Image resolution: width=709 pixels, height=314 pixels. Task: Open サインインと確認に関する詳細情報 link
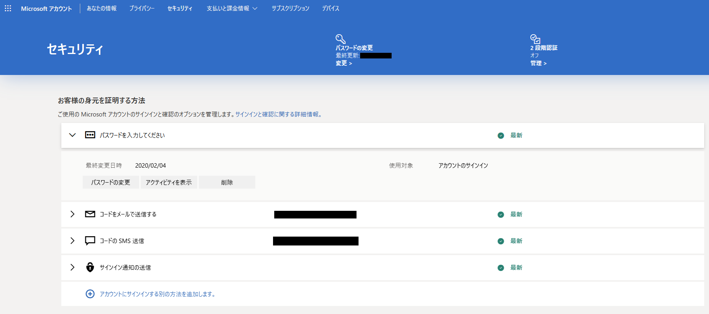tap(278, 114)
